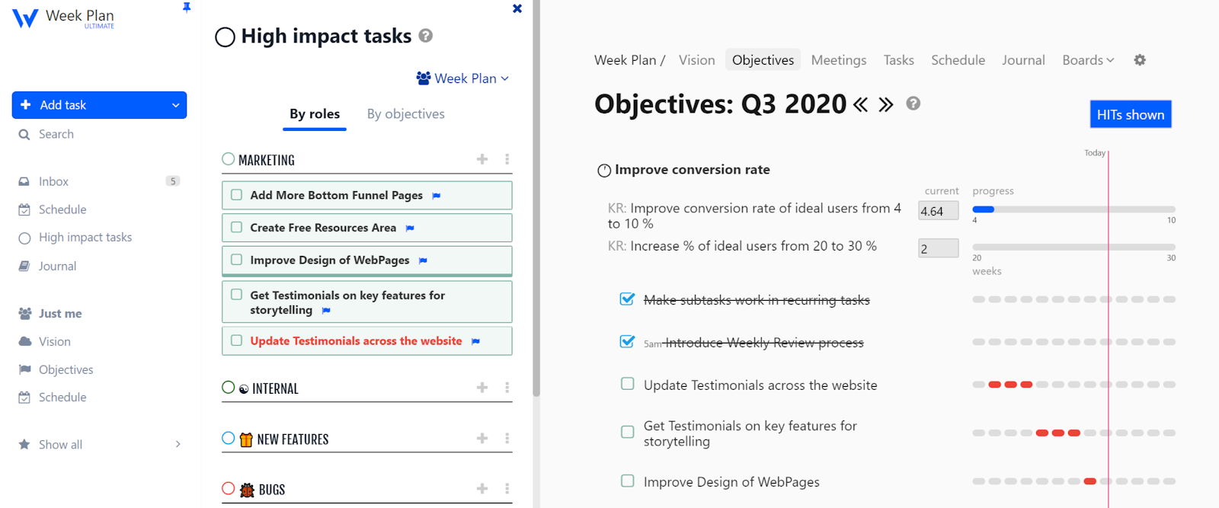Switch to By roles tab

coord(315,114)
